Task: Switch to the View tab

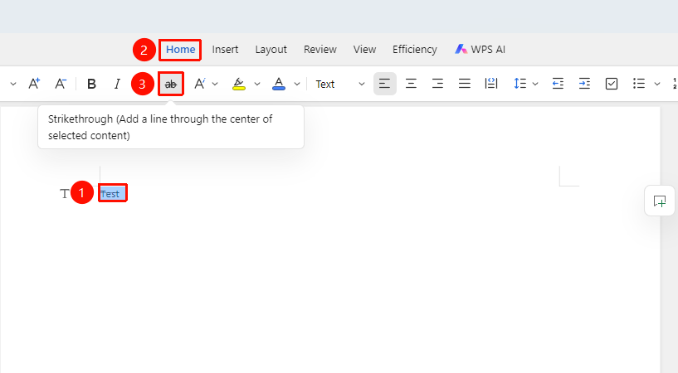Action: (x=364, y=50)
